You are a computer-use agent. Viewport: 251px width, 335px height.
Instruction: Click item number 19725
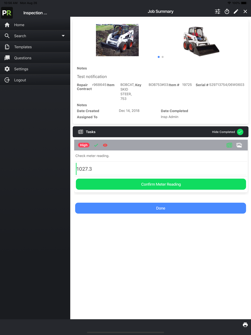coord(187,85)
